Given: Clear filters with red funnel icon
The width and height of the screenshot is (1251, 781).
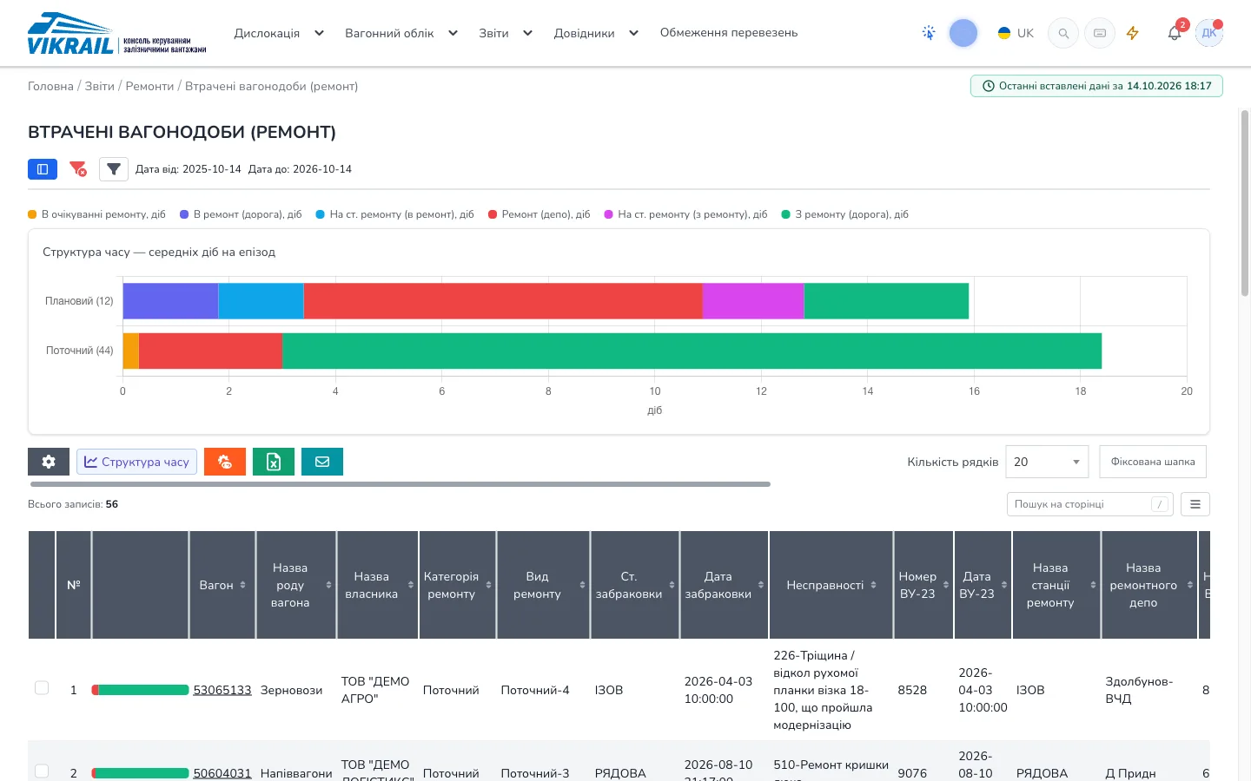Looking at the screenshot, I should [x=78, y=169].
